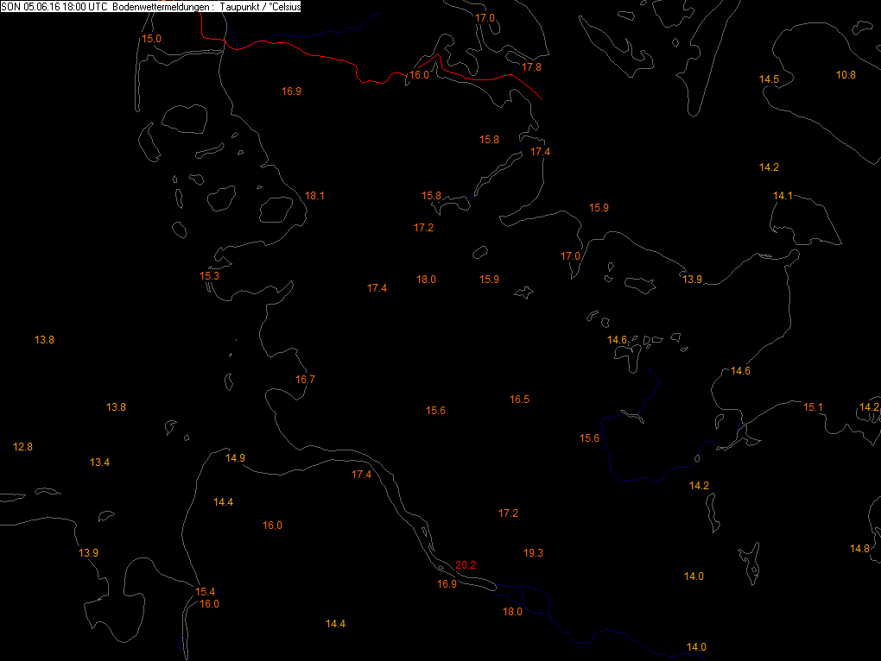Select the 14.5 dew point value
881x661 pixels.
[x=770, y=79]
